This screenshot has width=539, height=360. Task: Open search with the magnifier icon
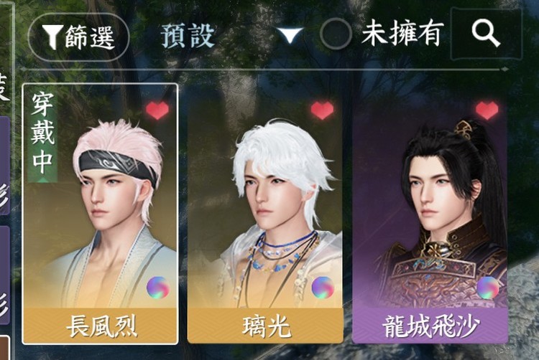pos(486,33)
